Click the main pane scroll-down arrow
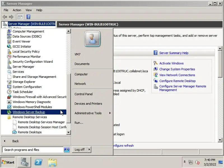 click(220, 140)
